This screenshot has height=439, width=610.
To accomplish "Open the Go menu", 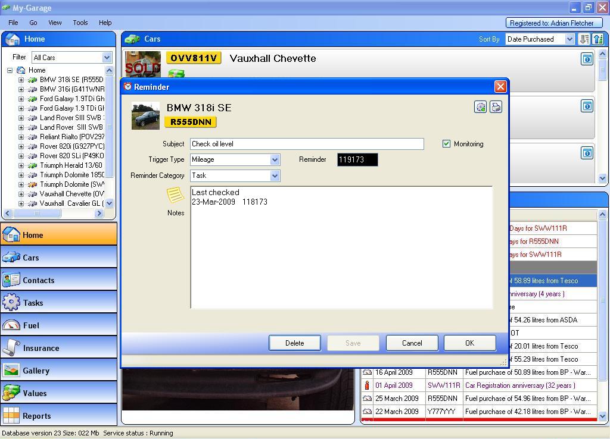I will click(x=33, y=23).
